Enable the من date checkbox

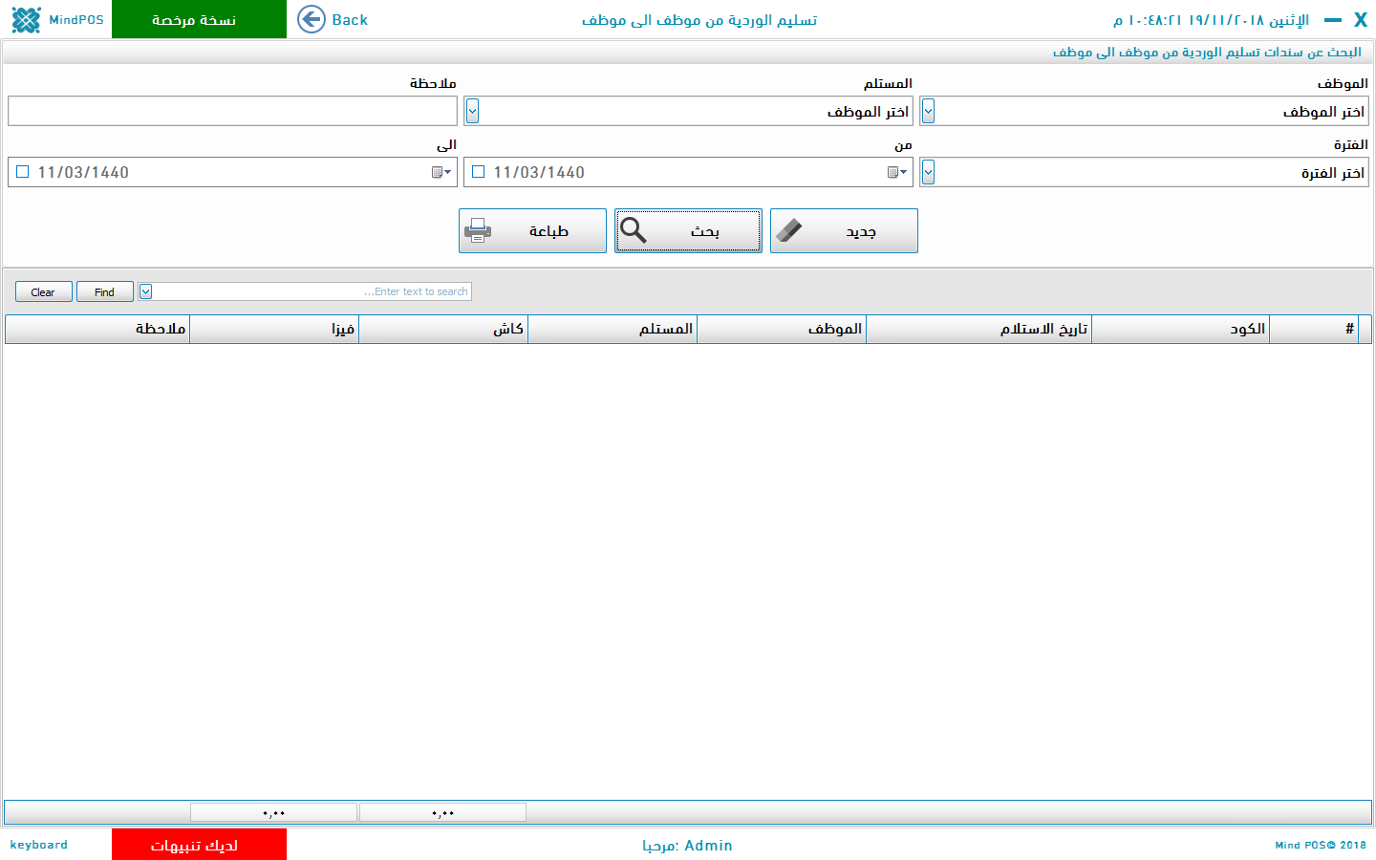(479, 172)
